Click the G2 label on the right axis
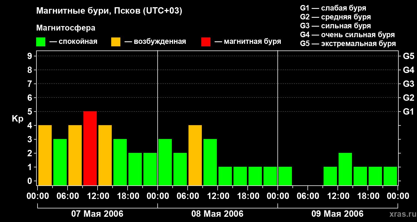 click(x=408, y=98)
